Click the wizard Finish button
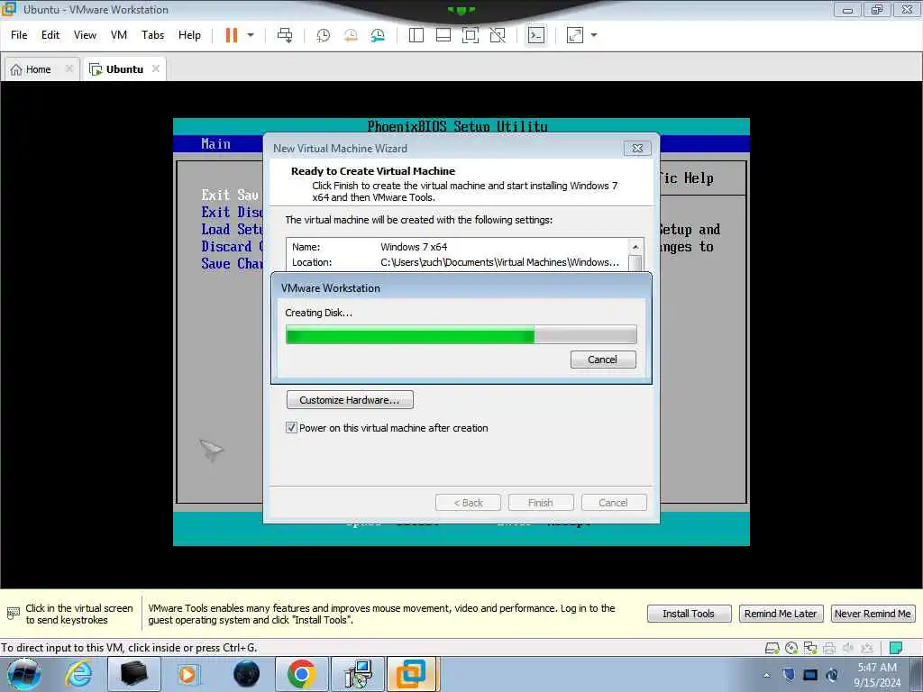This screenshot has width=923, height=692. (541, 503)
